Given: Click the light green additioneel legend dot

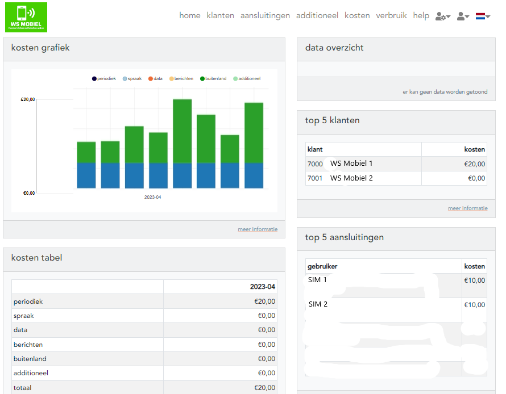Looking at the screenshot, I should pos(235,78).
